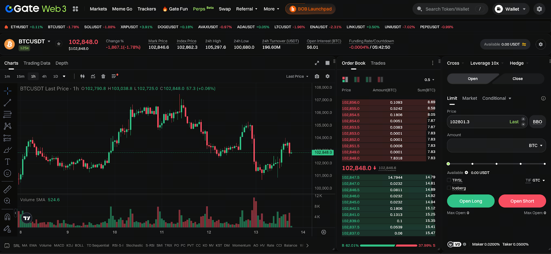Open the Wallet button

pos(510,9)
